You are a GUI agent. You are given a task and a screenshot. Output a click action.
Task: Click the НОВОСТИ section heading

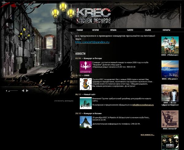point(80,54)
